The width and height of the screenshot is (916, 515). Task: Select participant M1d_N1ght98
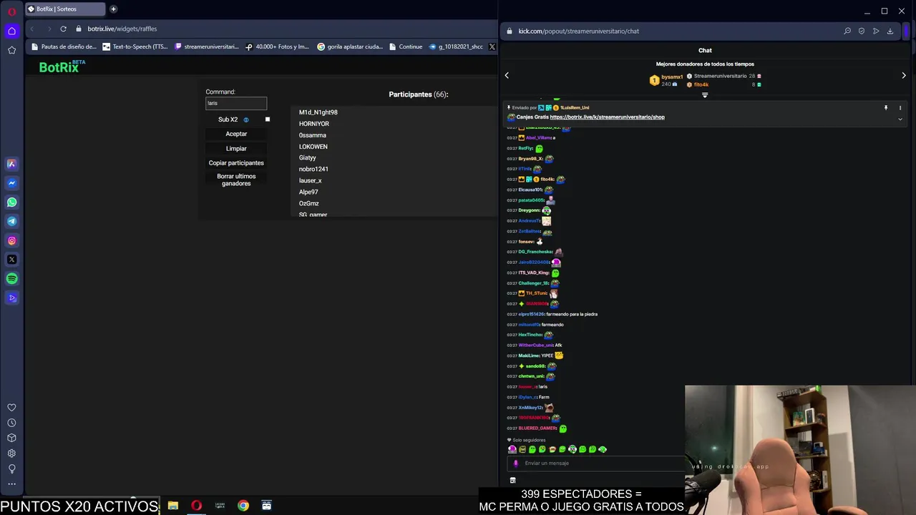pyautogui.click(x=318, y=112)
